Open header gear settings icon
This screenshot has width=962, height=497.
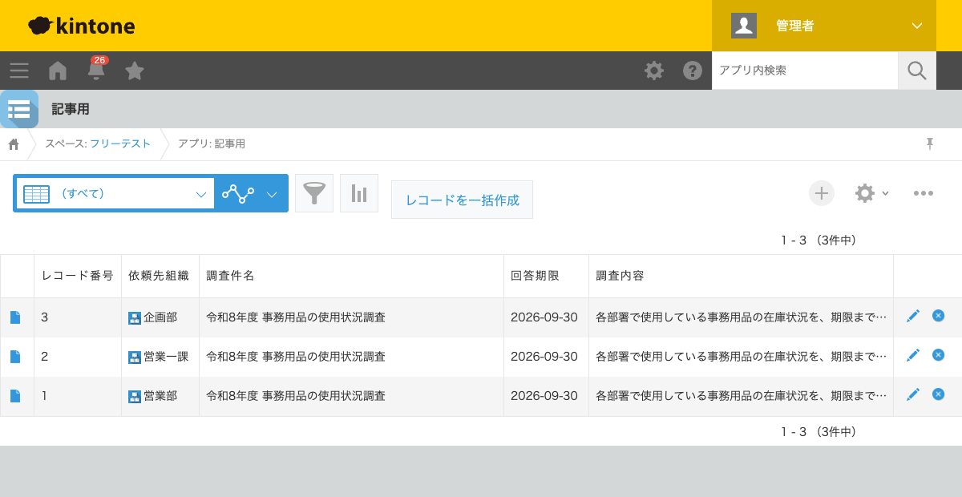(654, 71)
